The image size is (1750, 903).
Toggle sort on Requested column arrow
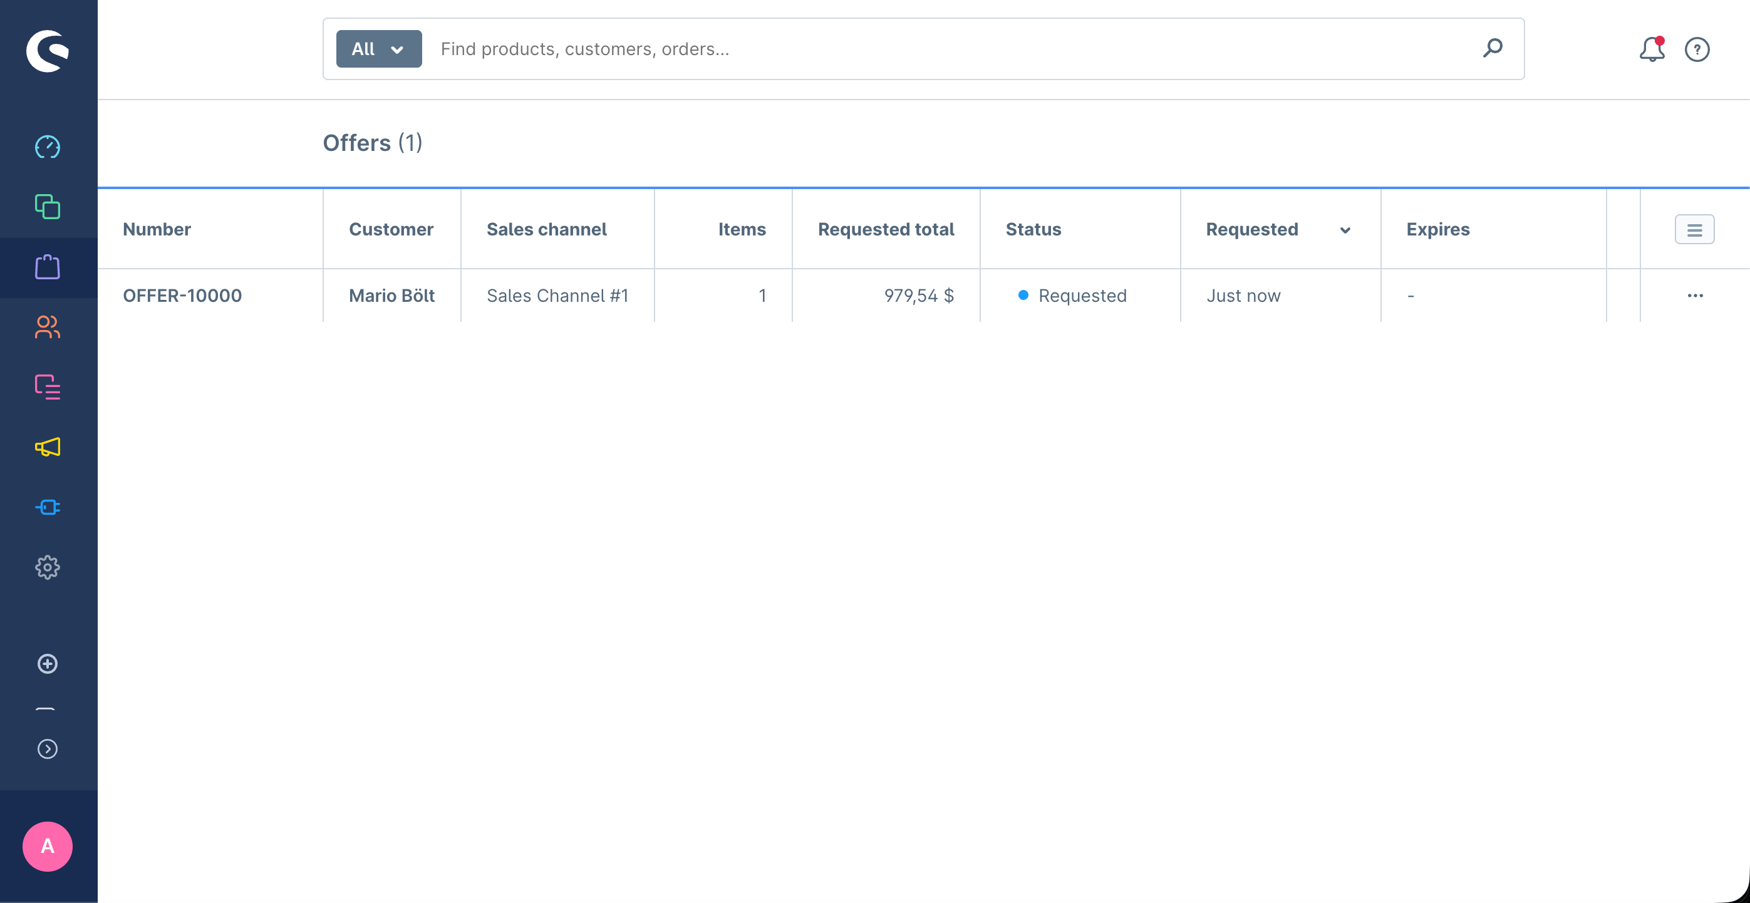coord(1344,230)
